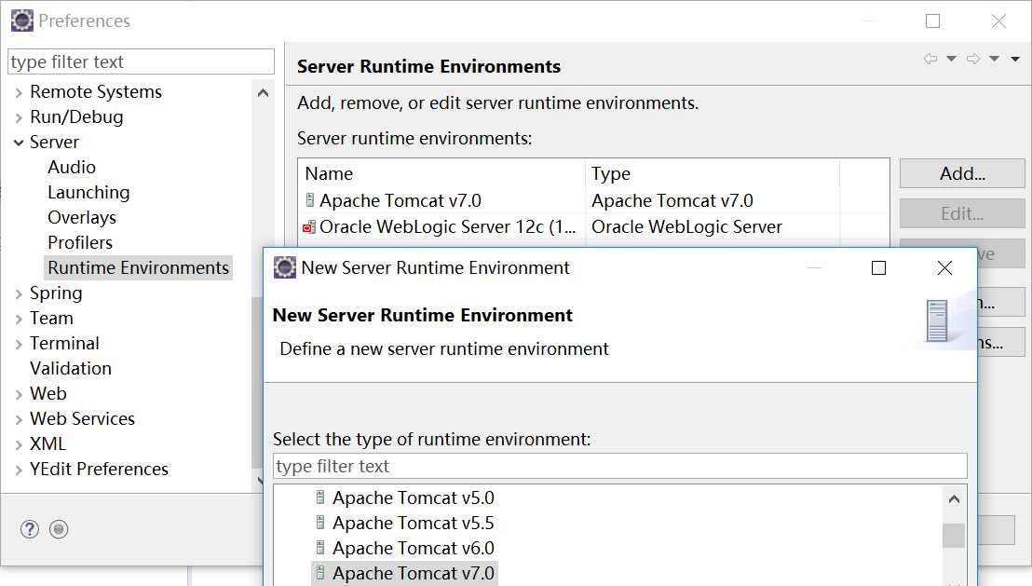Close the Preferences window
Viewport: 1032px width, 586px height.
pyautogui.click(x=998, y=21)
